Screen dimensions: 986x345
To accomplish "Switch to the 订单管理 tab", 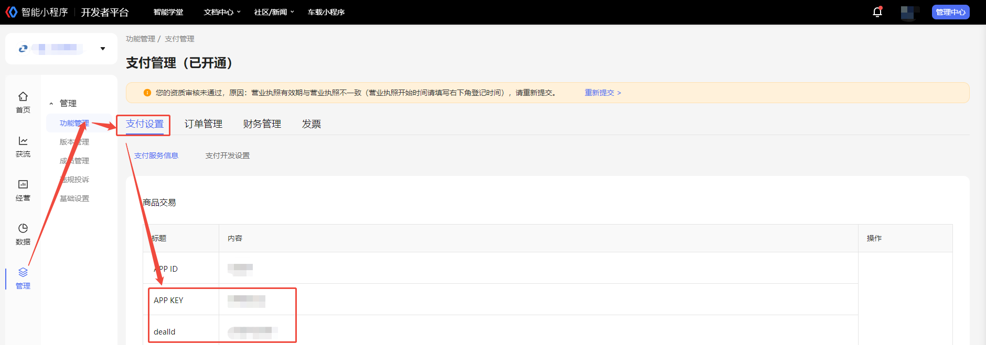I will tap(203, 124).
